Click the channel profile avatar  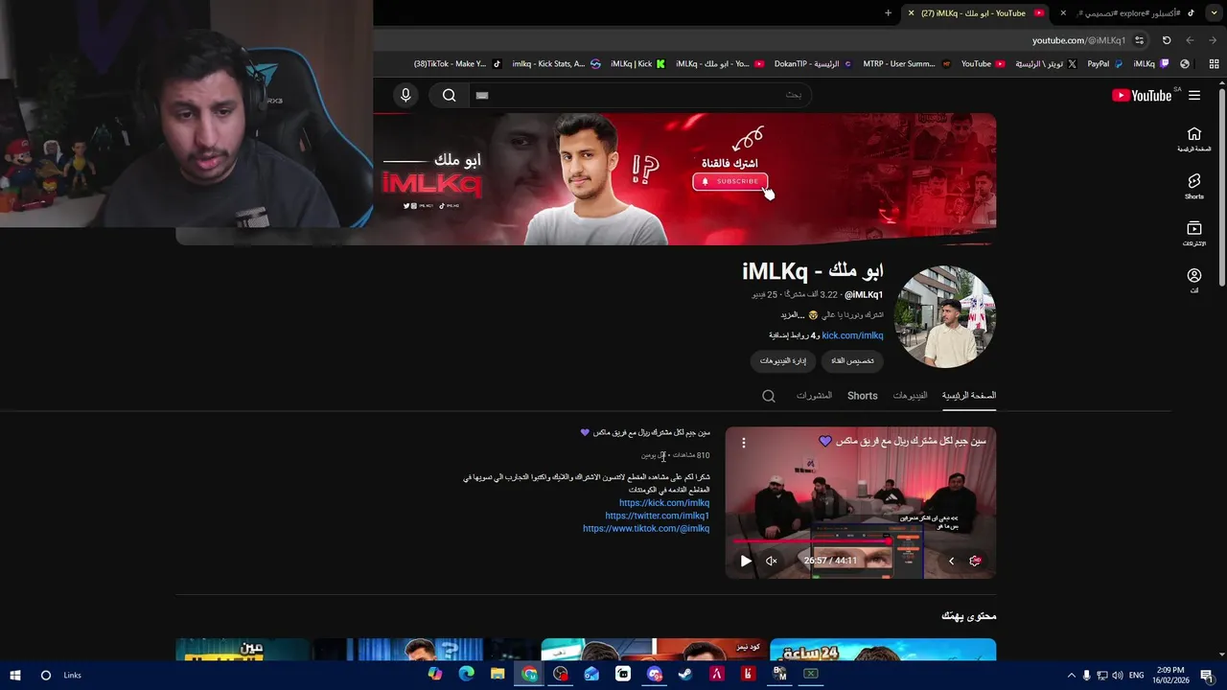tap(944, 317)
